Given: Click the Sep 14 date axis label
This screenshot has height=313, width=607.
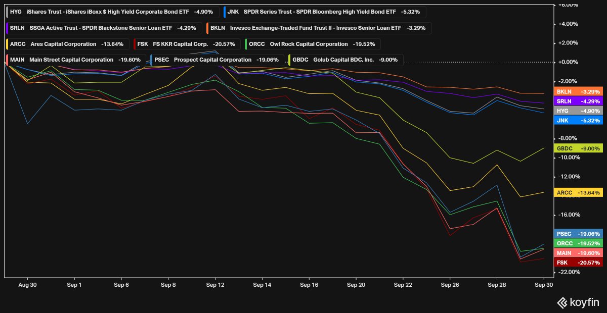Looking at the screenshot, I should [262, 285].
